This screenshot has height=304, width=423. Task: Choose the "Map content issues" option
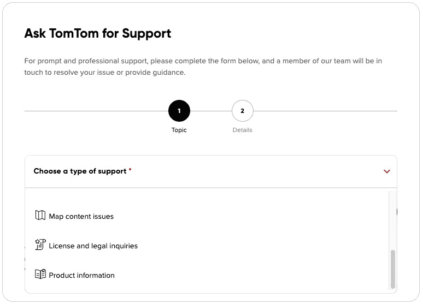81,217
